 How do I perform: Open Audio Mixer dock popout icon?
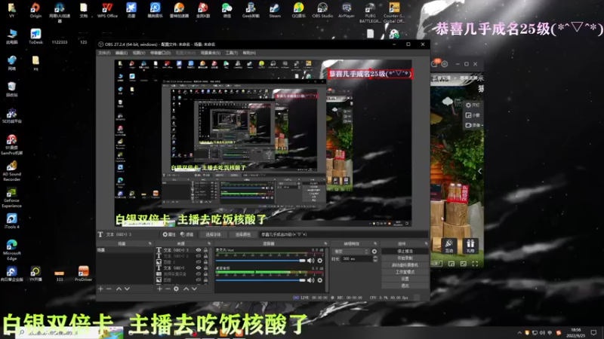tap(325, 243)
